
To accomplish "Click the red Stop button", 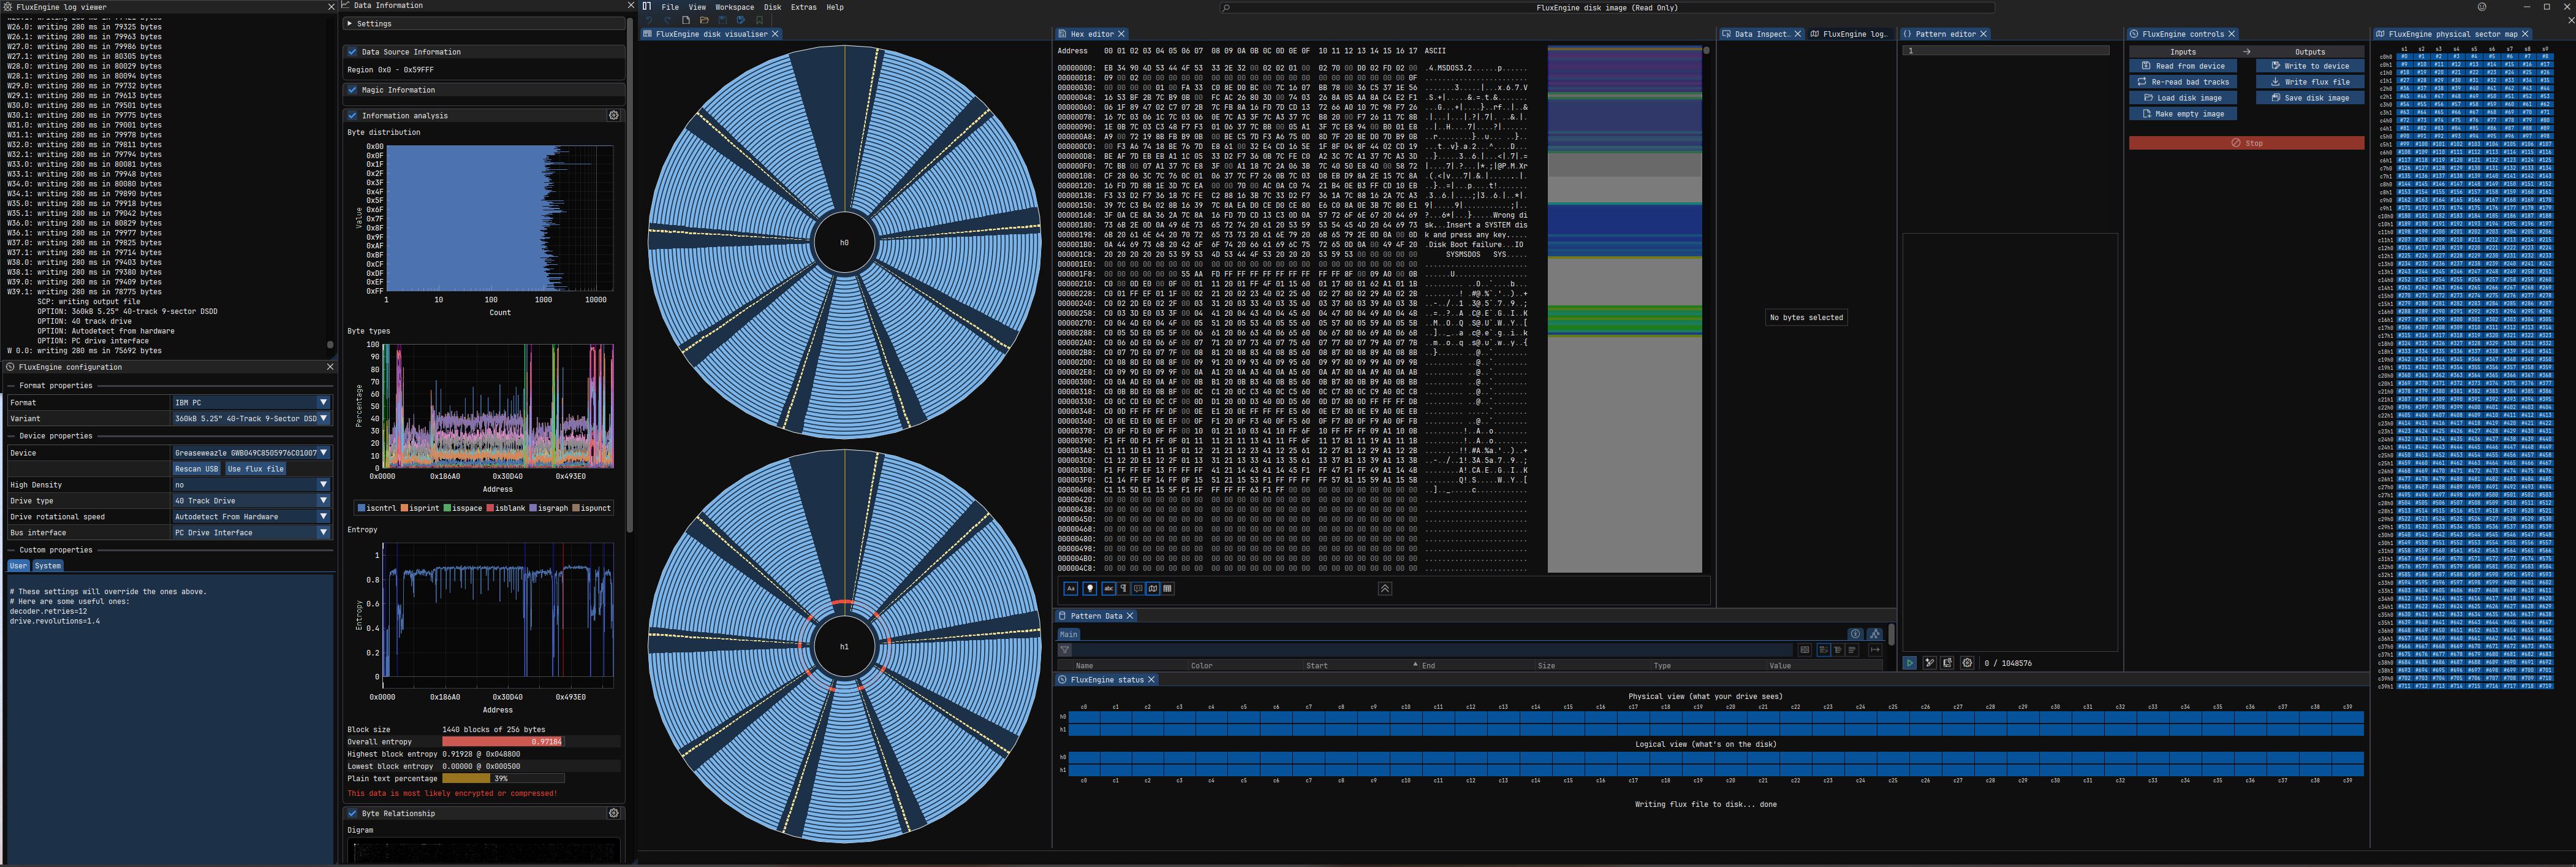I will [x=2246, y=143].
